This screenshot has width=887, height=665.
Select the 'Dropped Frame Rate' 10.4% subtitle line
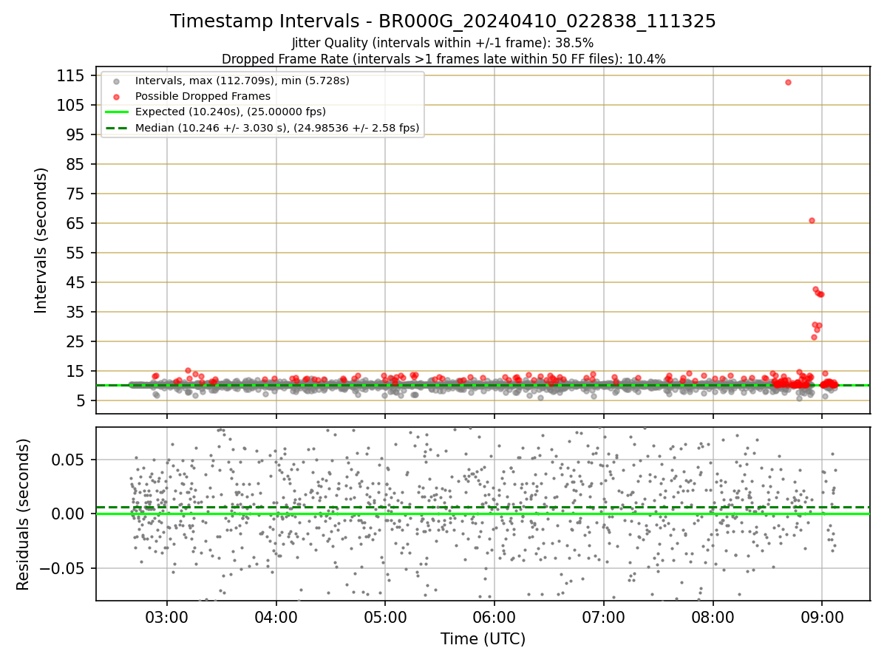443,59
